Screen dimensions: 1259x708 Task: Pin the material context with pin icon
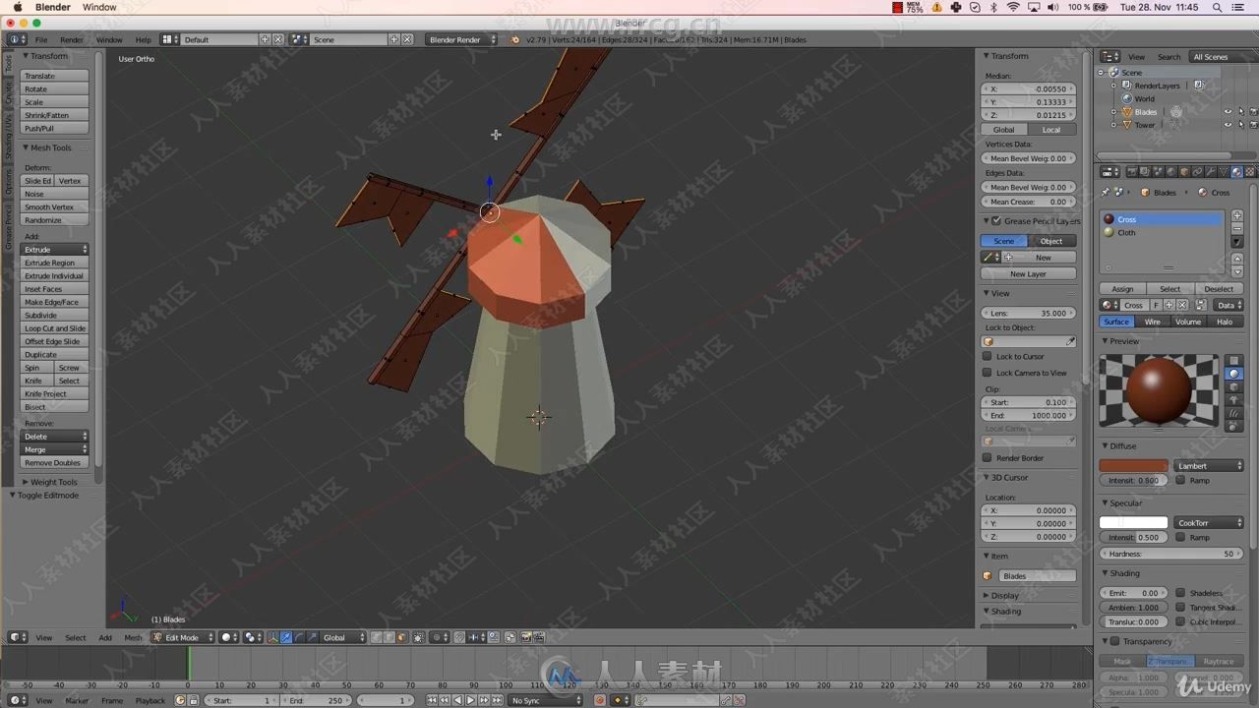click(x=1106, y=192)
